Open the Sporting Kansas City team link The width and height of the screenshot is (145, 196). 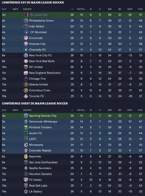(43, 116)
